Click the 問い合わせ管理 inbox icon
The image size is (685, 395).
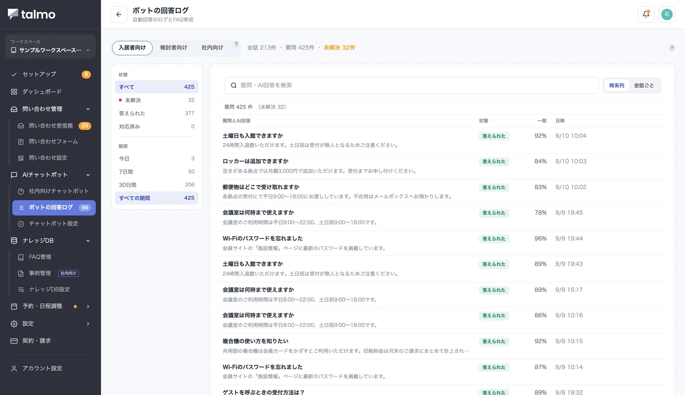point(14,109)
